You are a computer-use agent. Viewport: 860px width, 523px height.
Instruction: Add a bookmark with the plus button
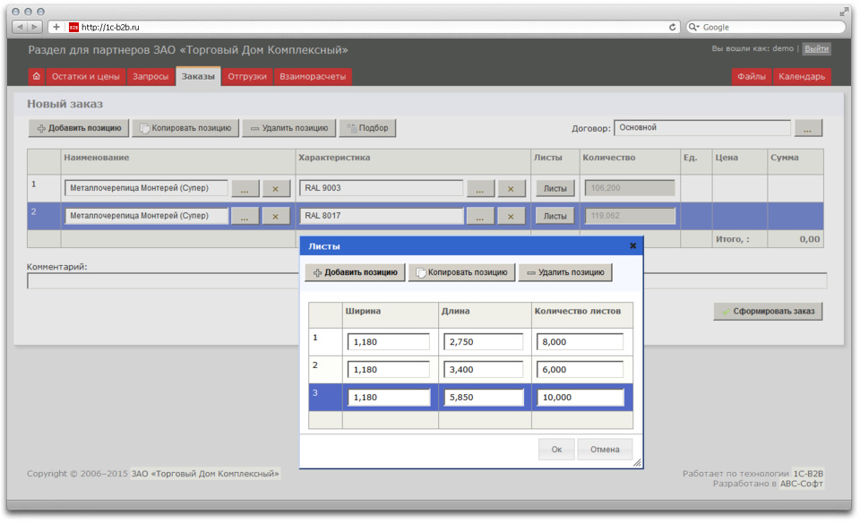tap(56, 27)
